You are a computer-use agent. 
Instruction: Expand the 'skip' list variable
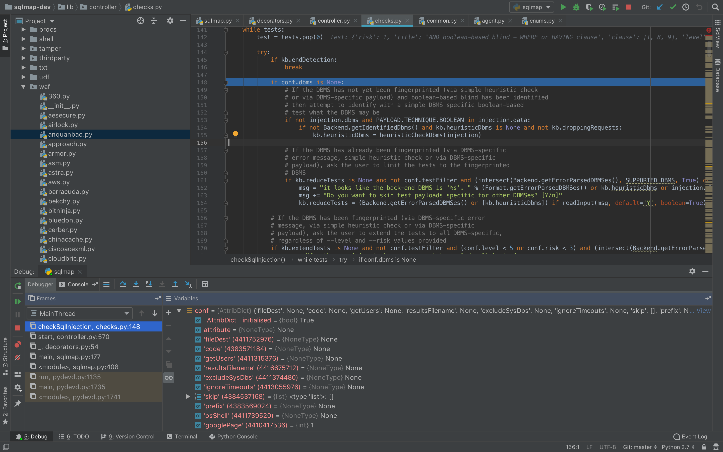(x=188, y=397)
